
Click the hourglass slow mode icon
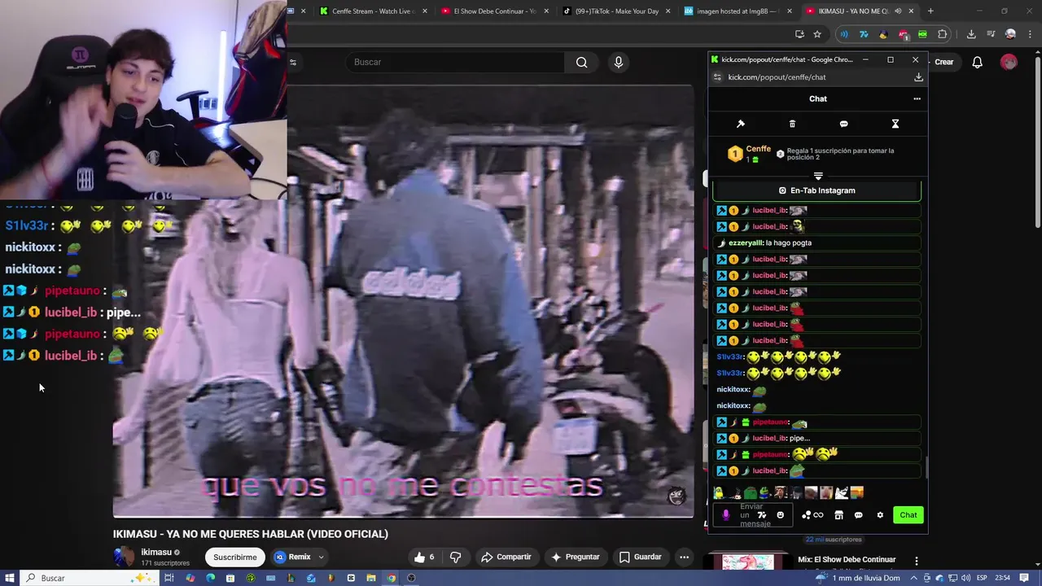895,124
